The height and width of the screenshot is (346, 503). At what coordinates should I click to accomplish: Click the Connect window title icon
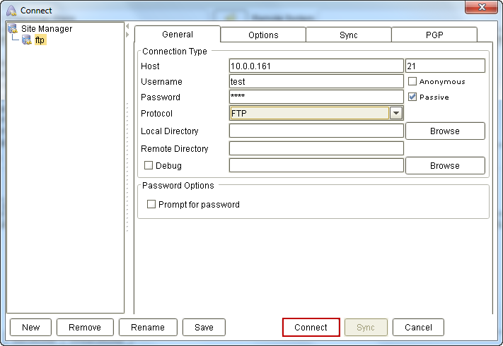[x=11, y=11]
